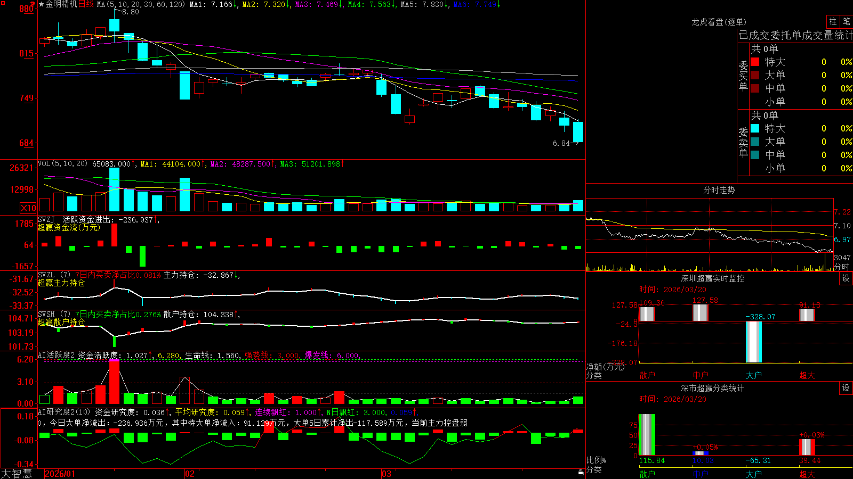Click the 时间: 2026/03/20 in 深圳超赢实时监控

(673, 290)
